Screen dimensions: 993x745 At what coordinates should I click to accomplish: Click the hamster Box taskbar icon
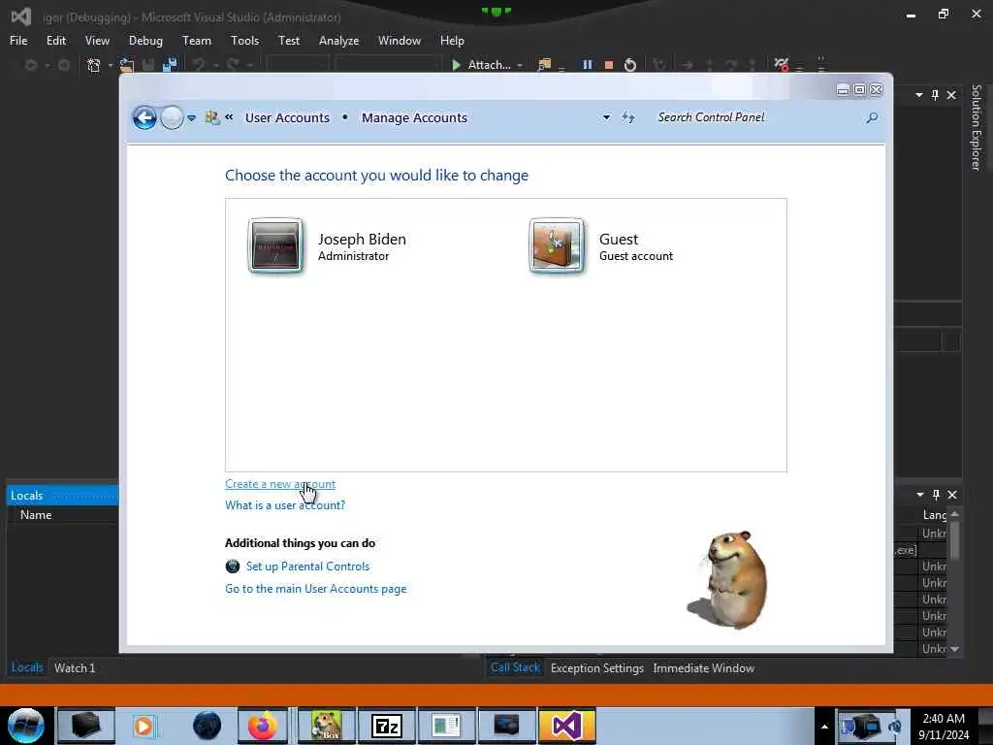point(327,726)
